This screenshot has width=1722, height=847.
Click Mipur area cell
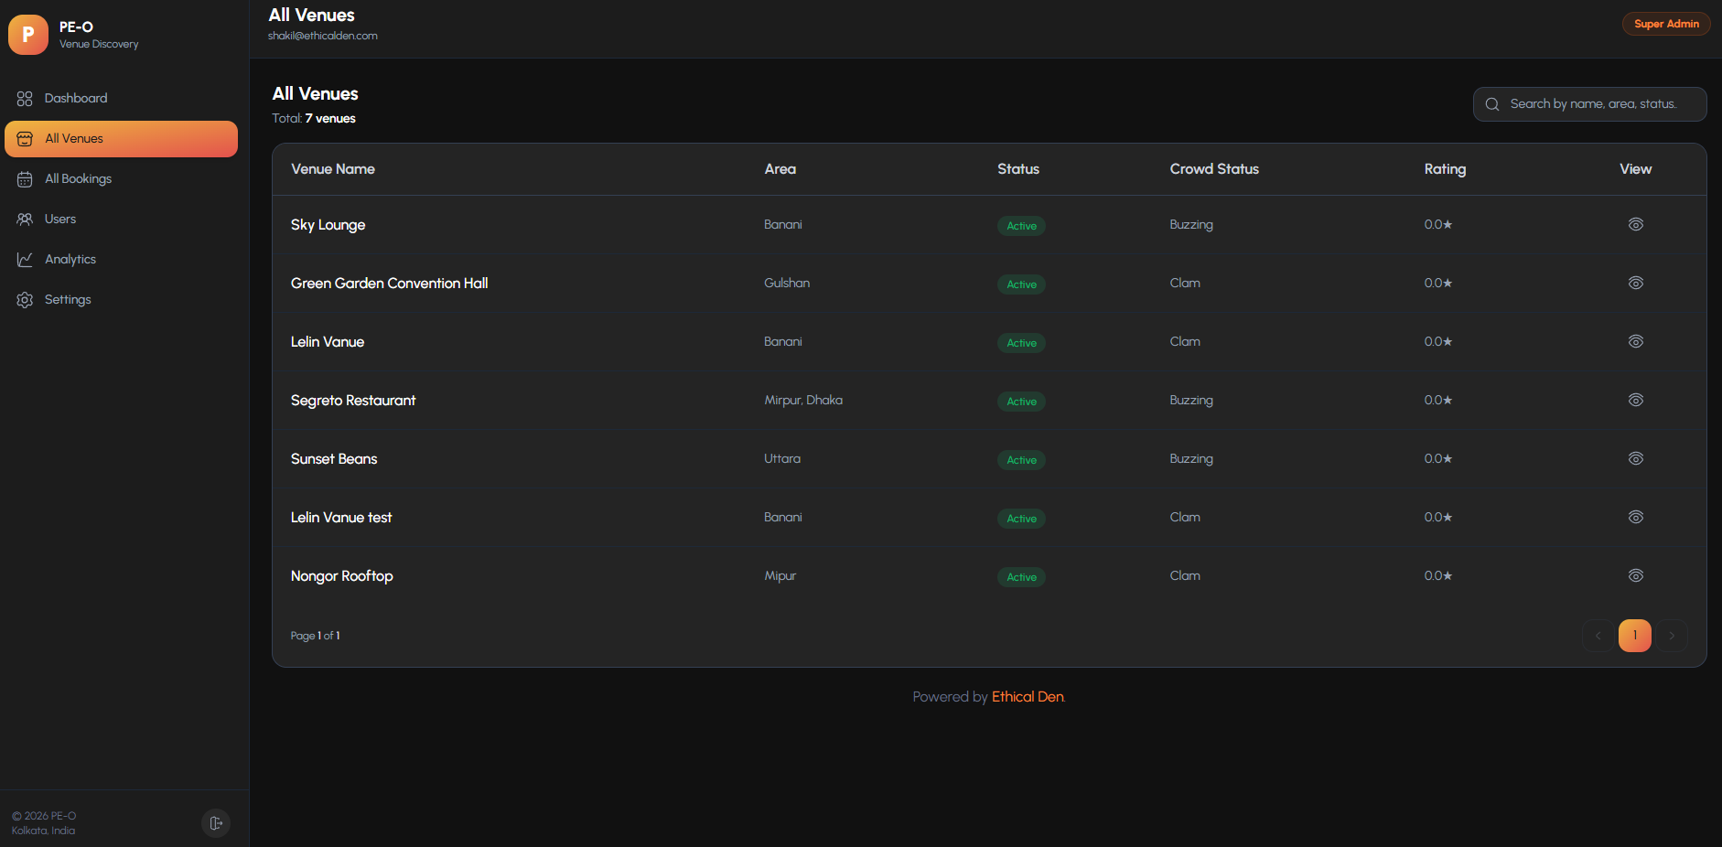[780, 575]
